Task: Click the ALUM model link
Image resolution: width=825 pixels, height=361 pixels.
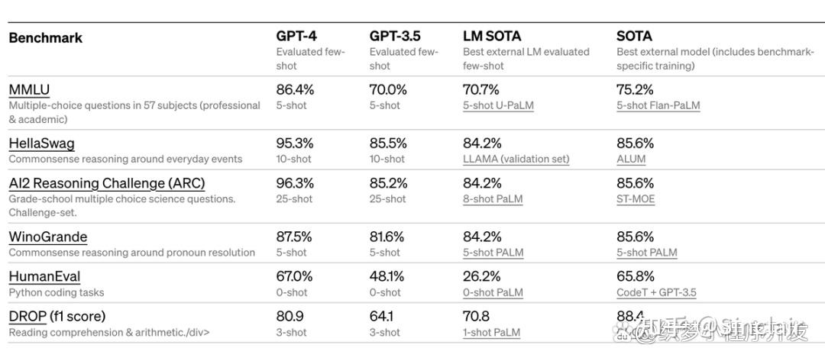Action: point(631,159)
